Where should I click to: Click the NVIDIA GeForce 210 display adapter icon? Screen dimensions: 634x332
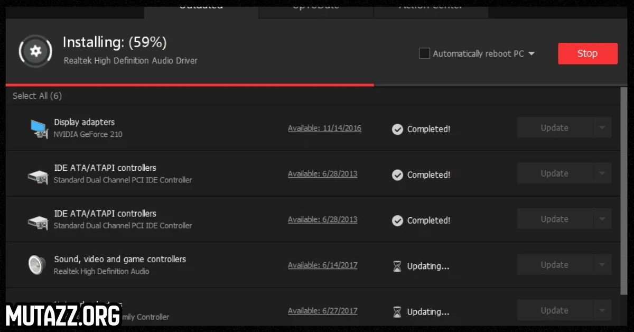coord(37,127)
